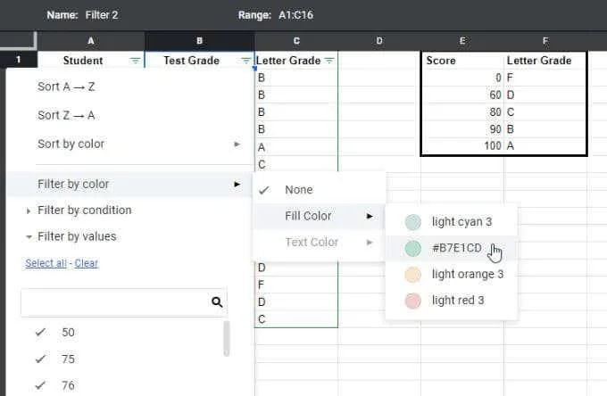
Task: Open the Student column filter icon
Action: click(135, 61)
